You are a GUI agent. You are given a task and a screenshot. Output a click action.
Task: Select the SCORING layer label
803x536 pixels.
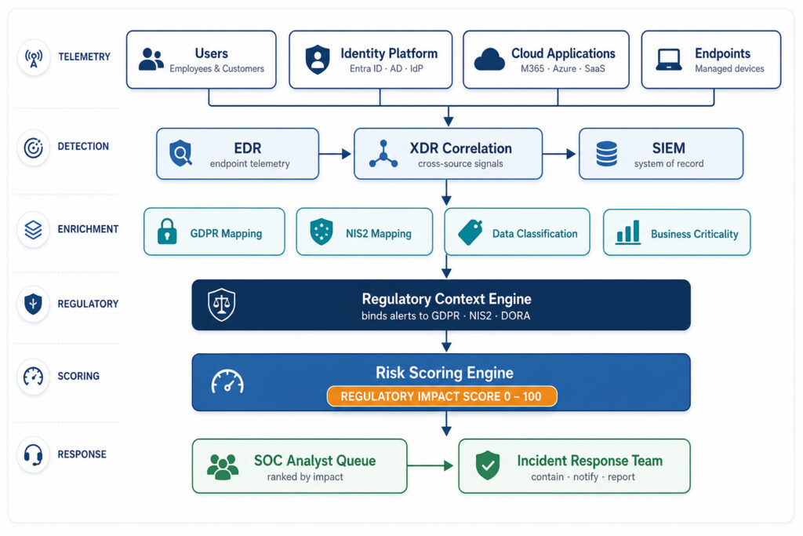pyautogui.click(x=78, y=376)
